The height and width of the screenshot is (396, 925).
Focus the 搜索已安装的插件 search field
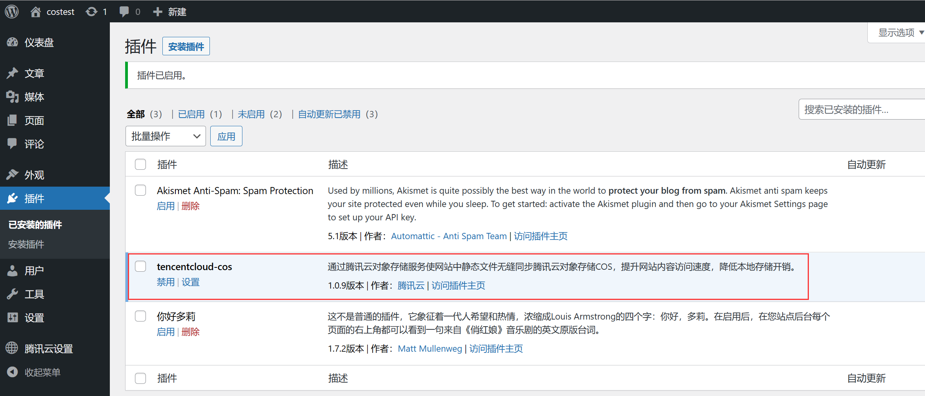862,109
